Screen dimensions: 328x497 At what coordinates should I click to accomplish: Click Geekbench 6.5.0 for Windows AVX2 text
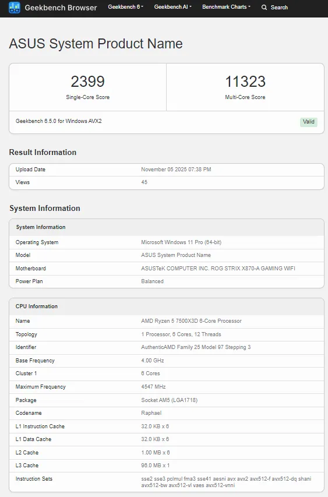point(59,121)
